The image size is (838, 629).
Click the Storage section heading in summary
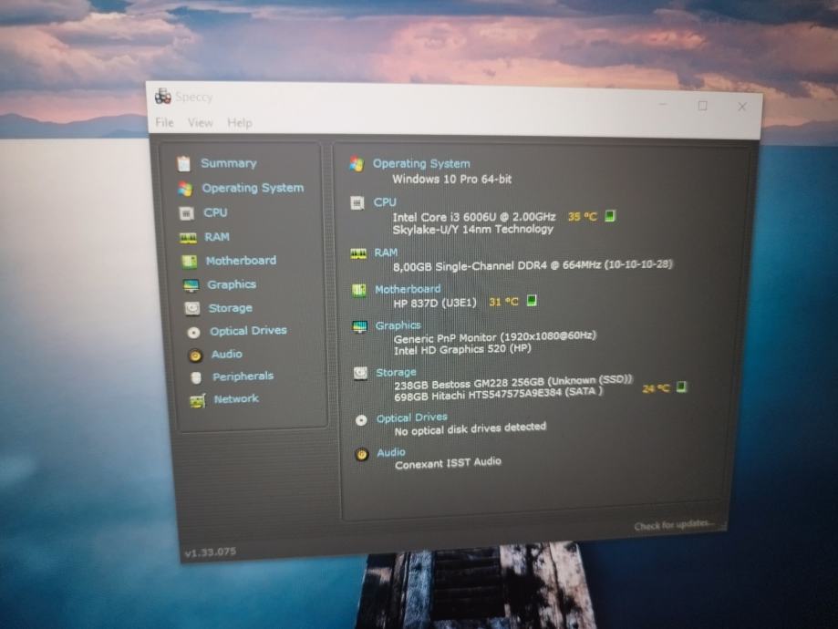[396, 372]
